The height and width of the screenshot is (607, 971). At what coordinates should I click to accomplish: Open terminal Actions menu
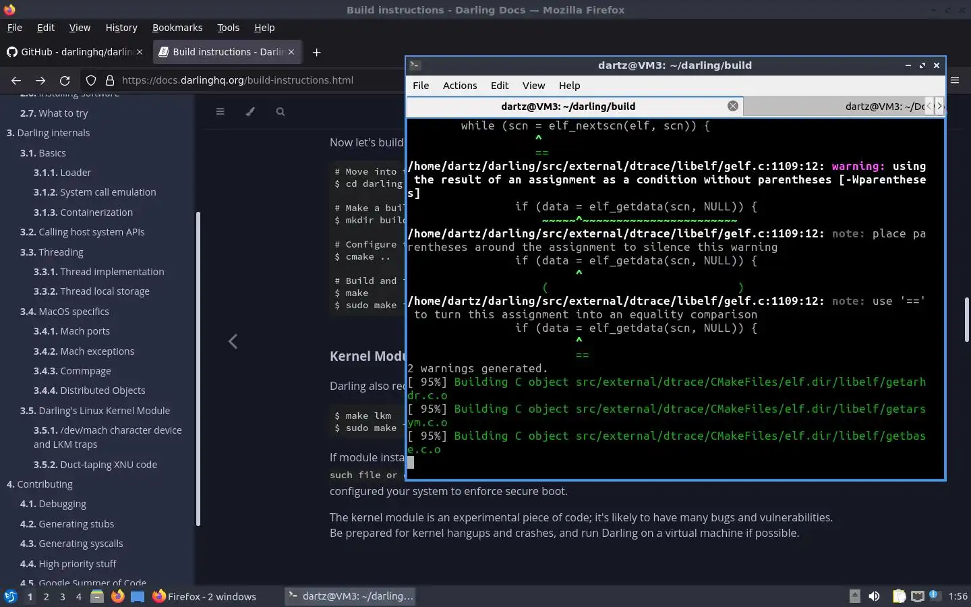(x=460, y=86)
